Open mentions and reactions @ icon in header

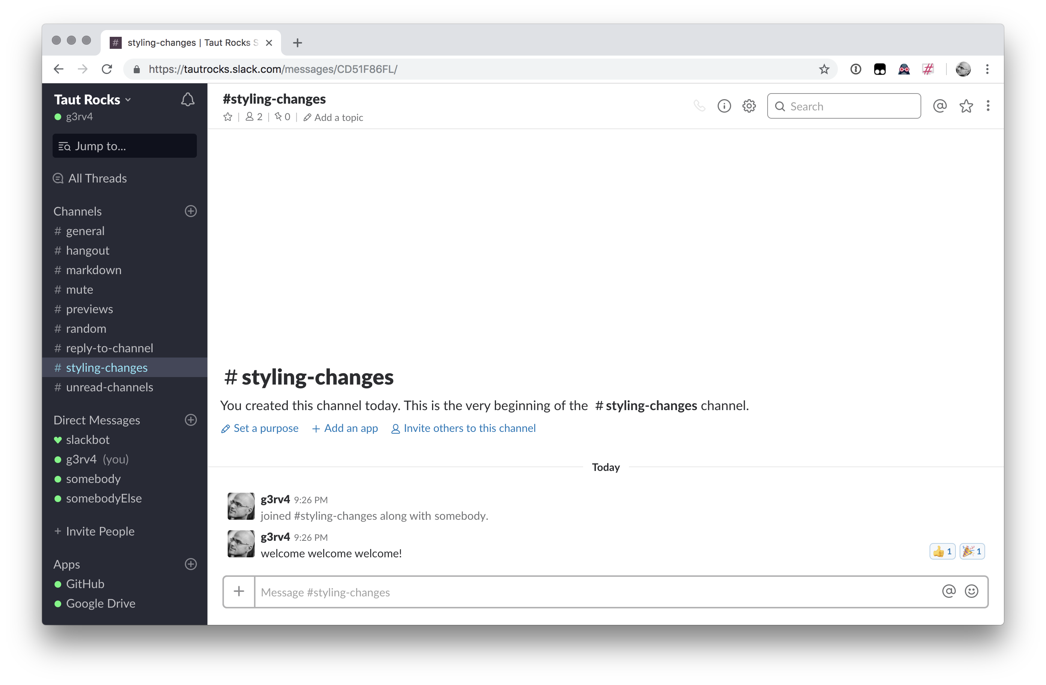click(x=940, y=106)
